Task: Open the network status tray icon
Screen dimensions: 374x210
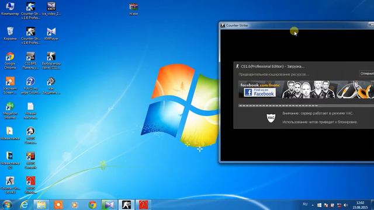Action: pos(339,205)
